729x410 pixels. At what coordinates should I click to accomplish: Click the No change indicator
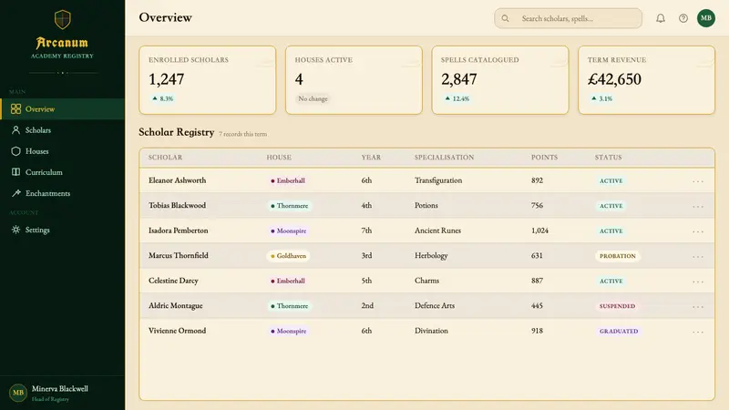coord(313,98)
